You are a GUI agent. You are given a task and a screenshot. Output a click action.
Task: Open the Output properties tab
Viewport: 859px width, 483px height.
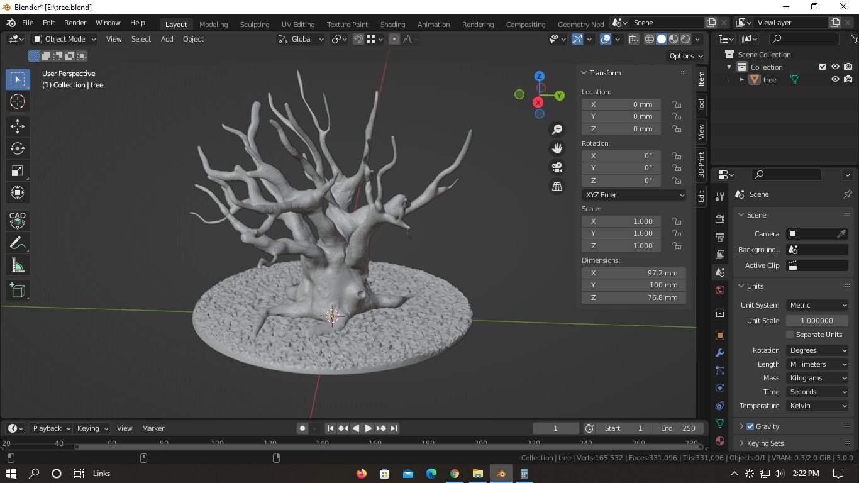pyautogui.click(x=720, y=236)
